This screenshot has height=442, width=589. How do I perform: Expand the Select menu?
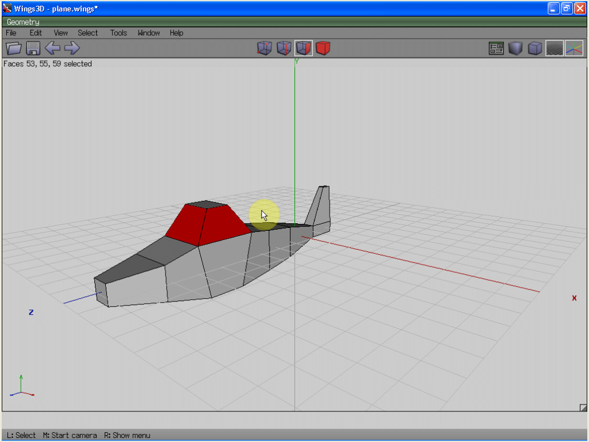(88, 33)
